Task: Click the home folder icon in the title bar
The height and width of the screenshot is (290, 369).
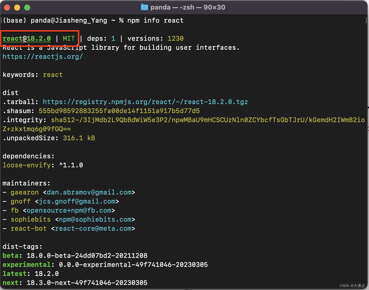Action: [x=144, y=7]
